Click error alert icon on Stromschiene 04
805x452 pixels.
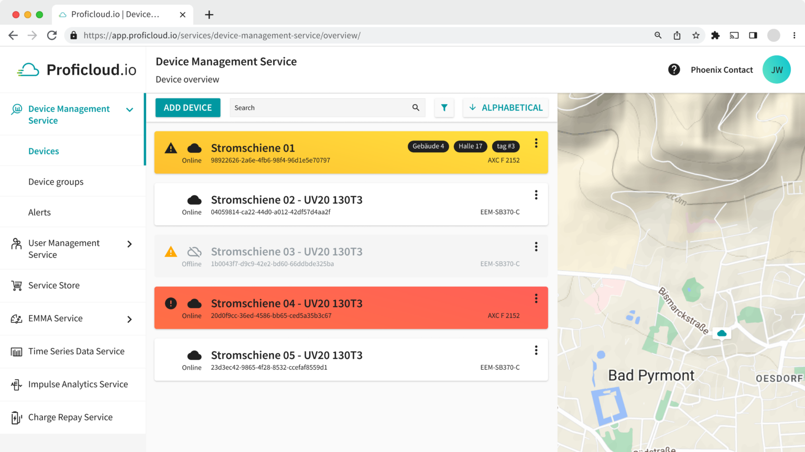[171, 303]
